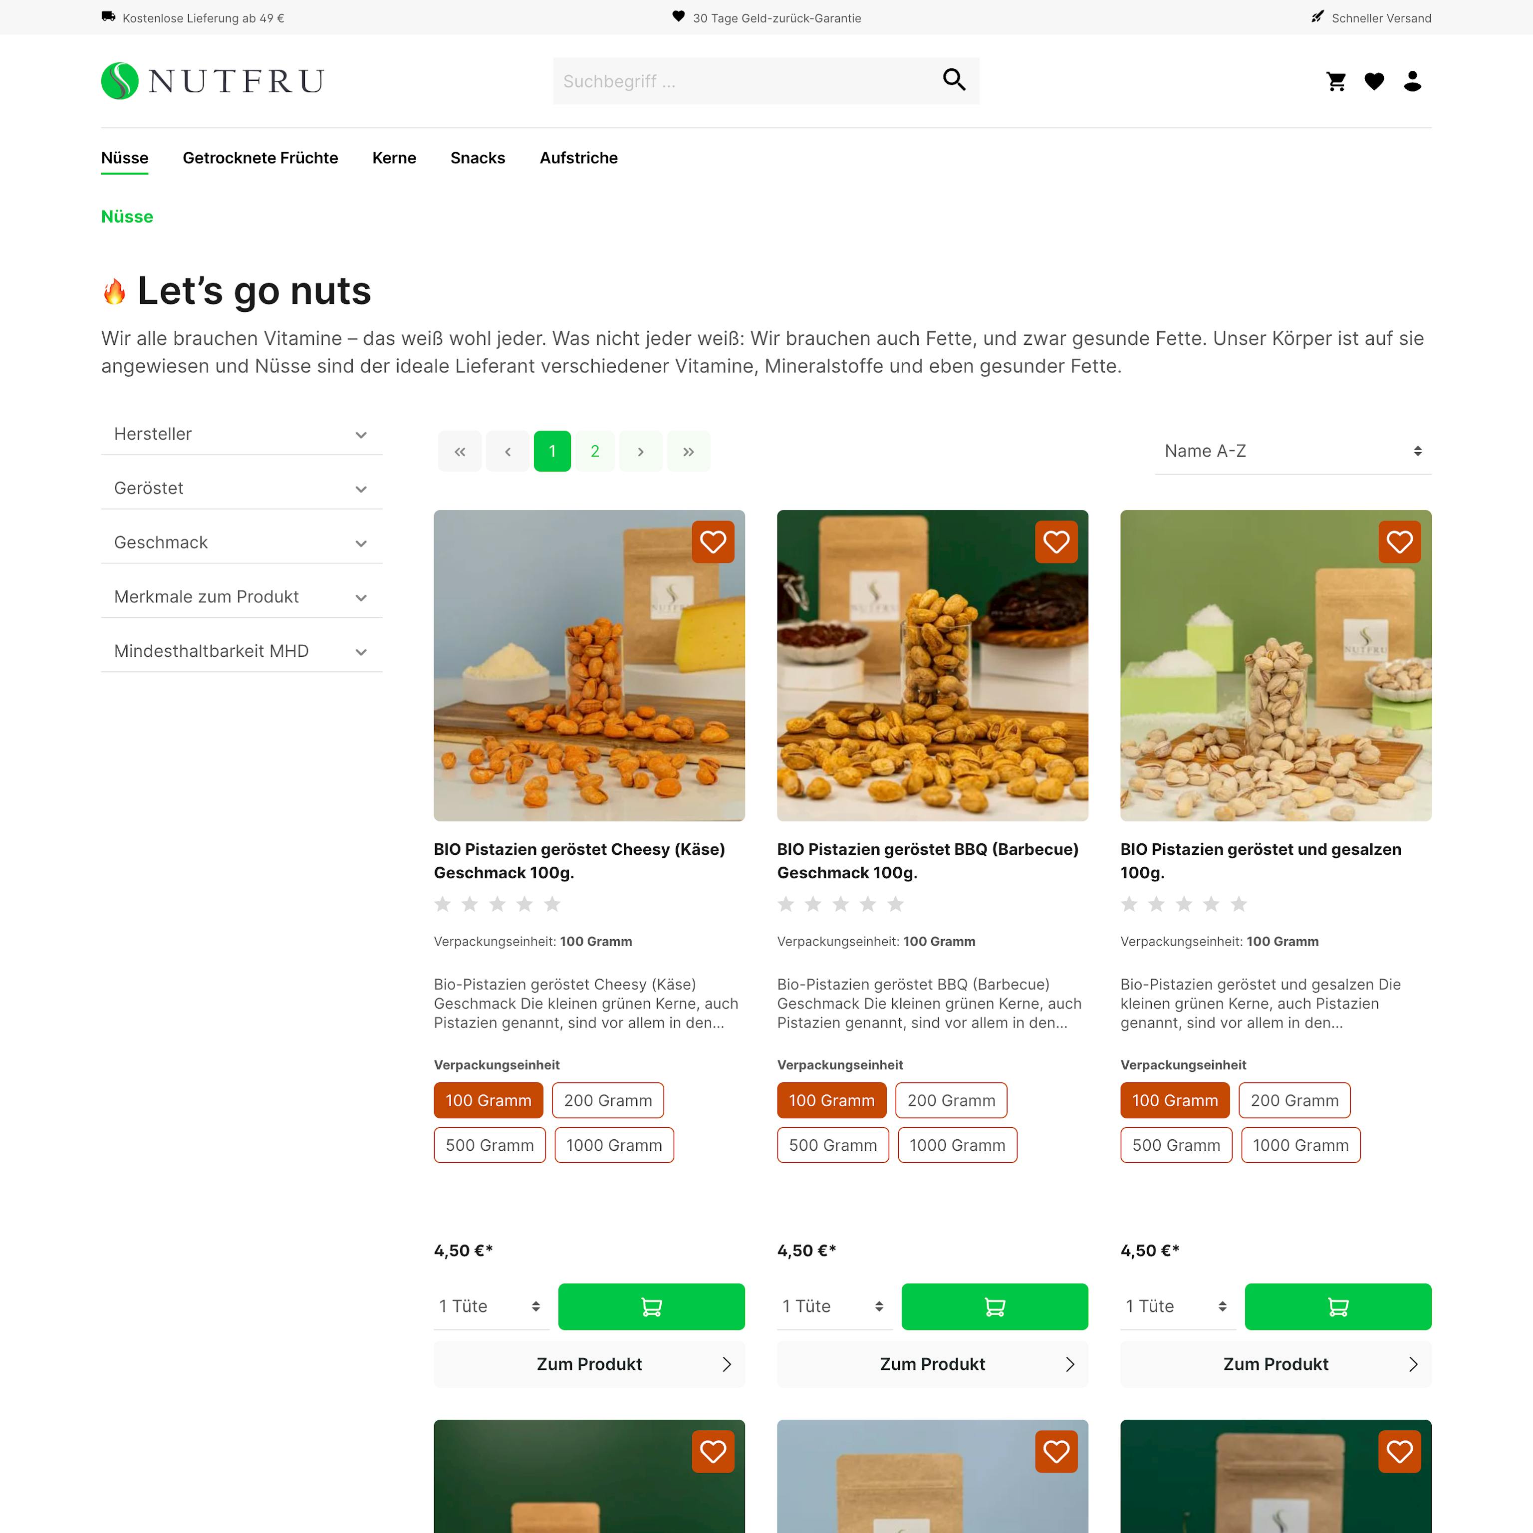The height and width of the screenshot is (1533, 1533).
Task: Add salted pistachios to cart with green button
Action: coord(1338,1306)
